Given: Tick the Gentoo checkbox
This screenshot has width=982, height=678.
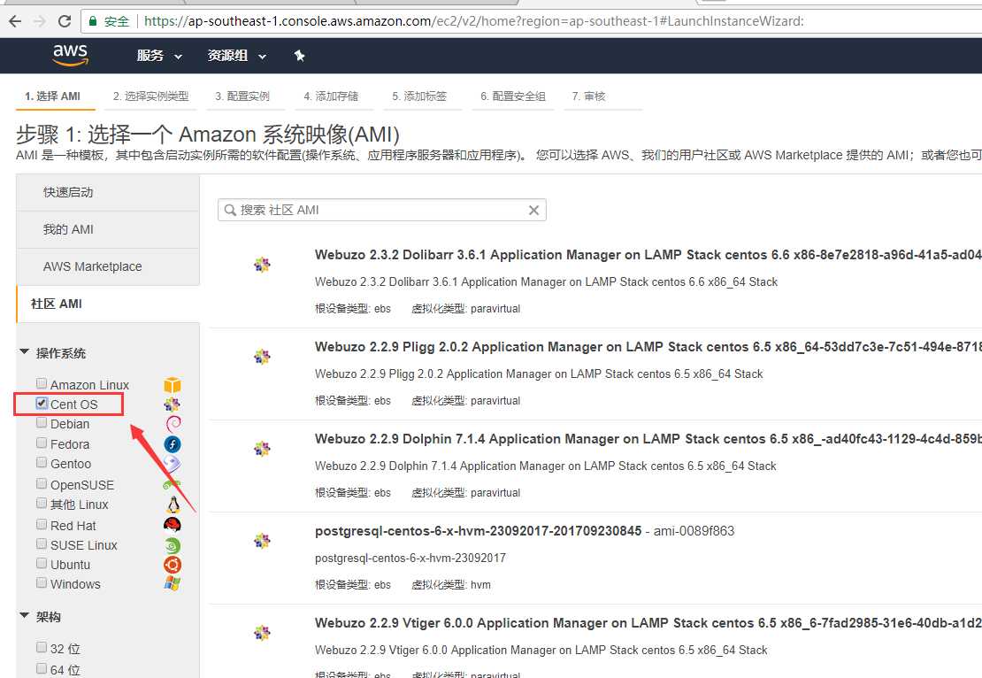Looking at the screenshot, I should pyautogui.click(x=42, y=462).
